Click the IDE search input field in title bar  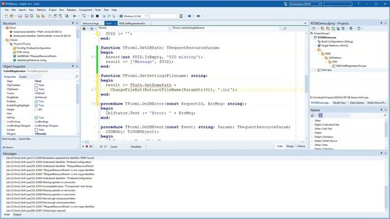pos(338,4)
